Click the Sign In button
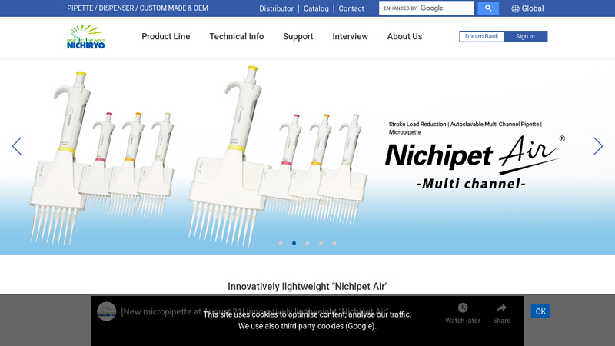The image size is (615, 346). pos(525,36)
